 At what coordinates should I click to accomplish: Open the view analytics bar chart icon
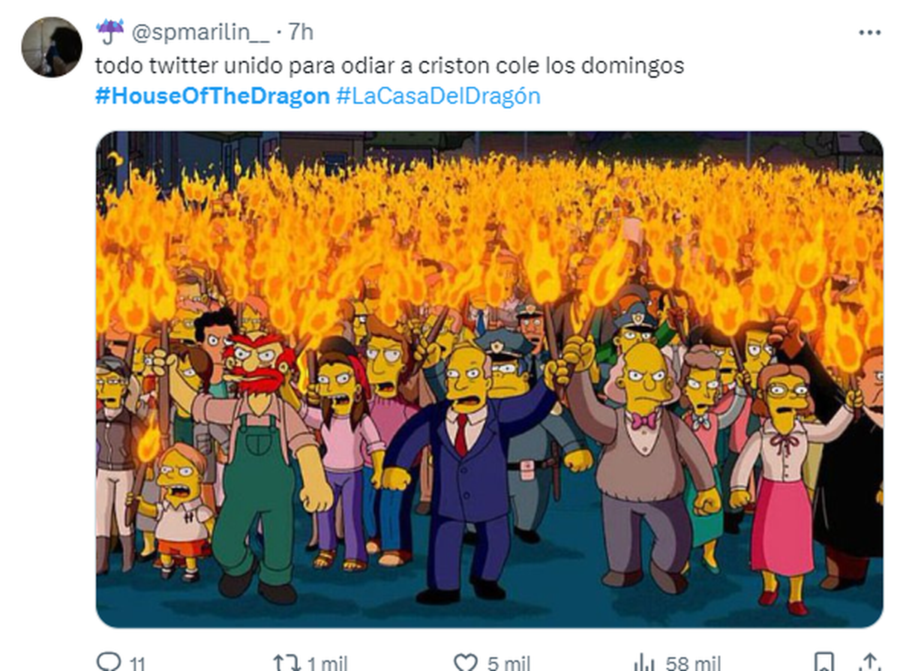[644, 662]
